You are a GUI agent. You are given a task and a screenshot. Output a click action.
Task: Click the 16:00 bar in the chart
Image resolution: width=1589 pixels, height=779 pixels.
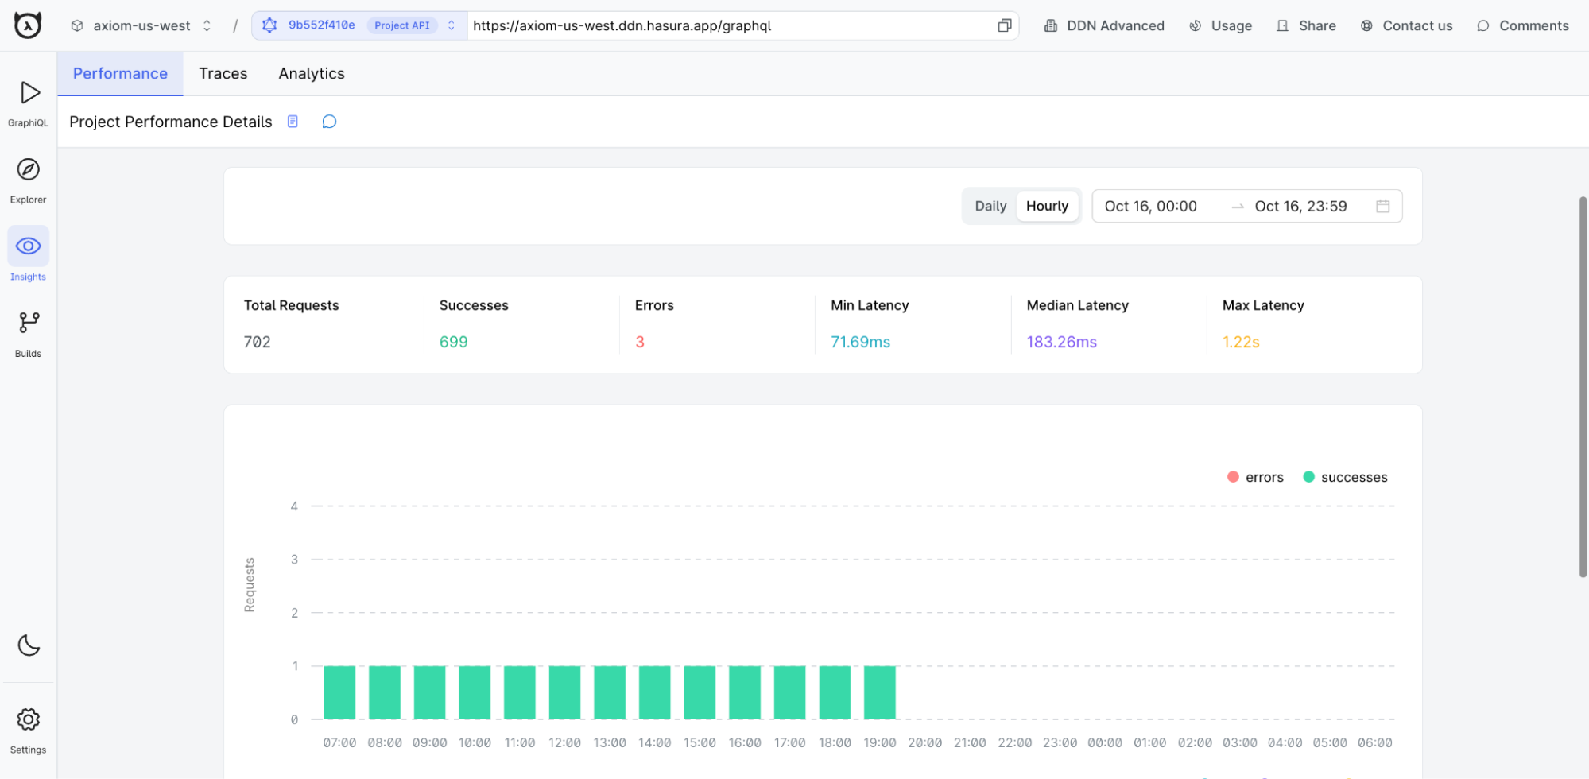(x=745, y=692)
